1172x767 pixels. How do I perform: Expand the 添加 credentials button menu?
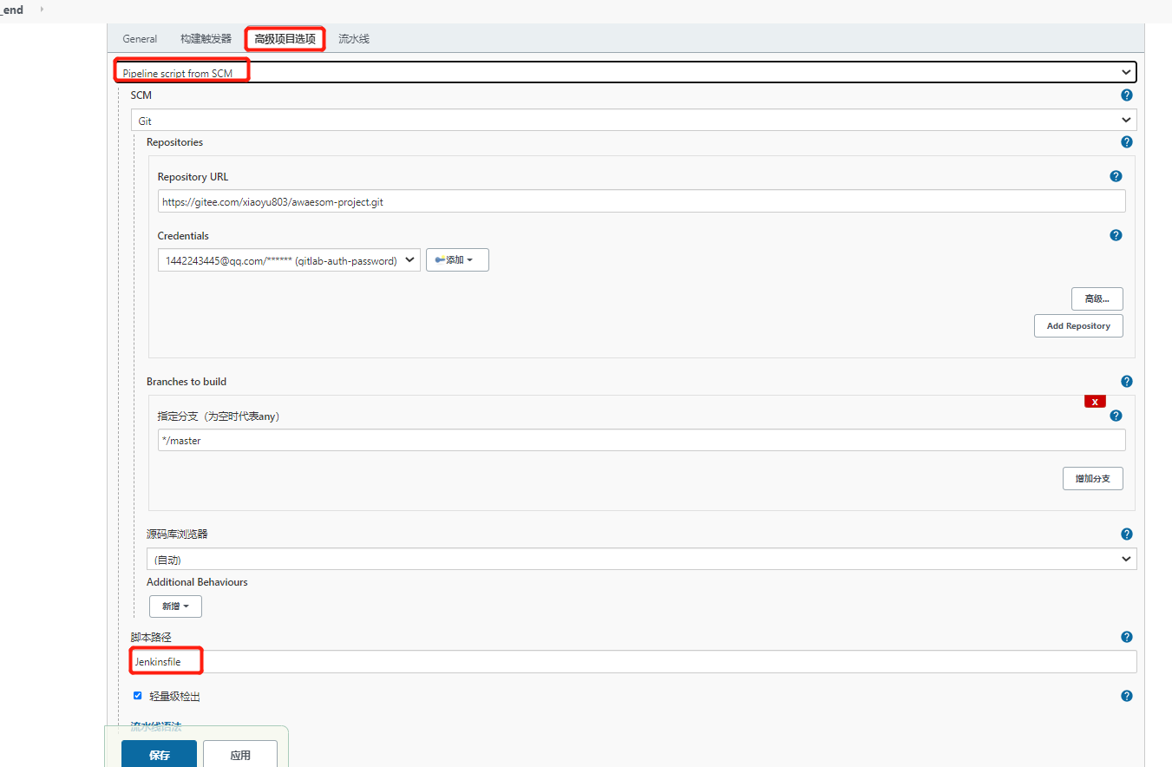pos(457,260)
